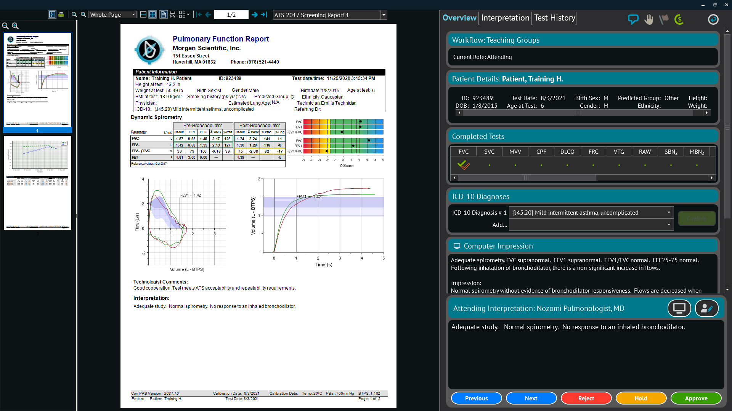Select page 2 thumbnail
The image size is (732, 411).
pos(37,183)
